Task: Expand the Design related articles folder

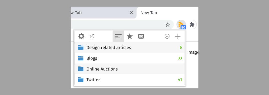Action: click(x=130, y=47)
